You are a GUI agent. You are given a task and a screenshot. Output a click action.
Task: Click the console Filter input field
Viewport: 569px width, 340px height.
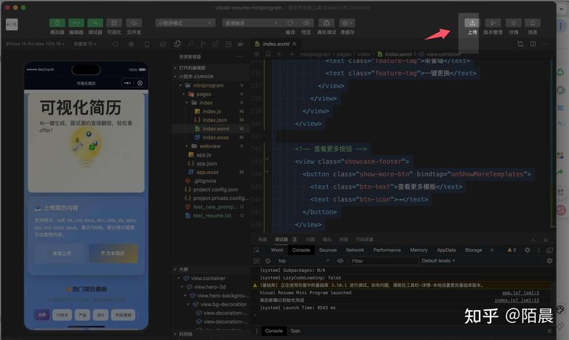point(384,260)
